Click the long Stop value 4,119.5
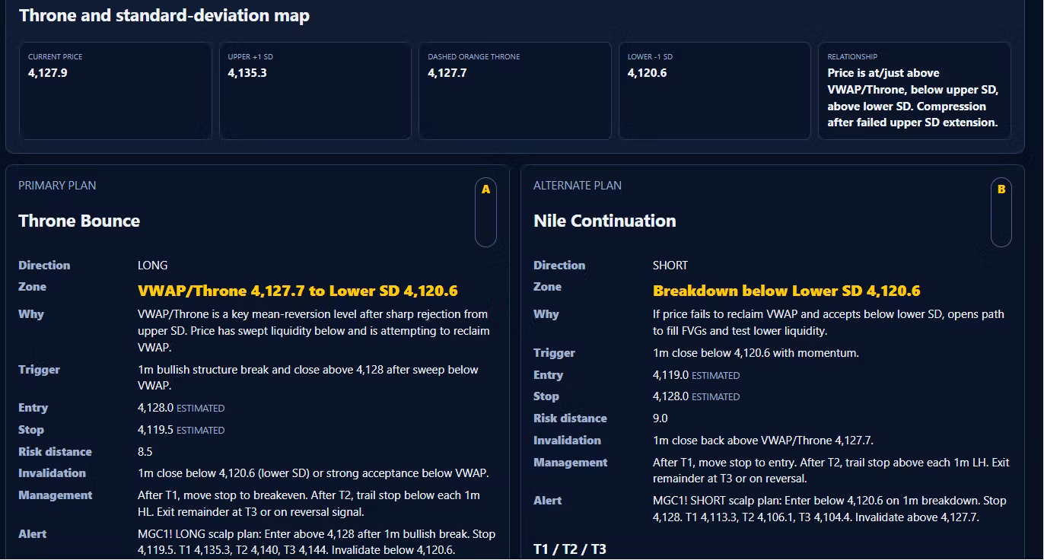Screen dimensions: 1044x560 coord(155,430)
